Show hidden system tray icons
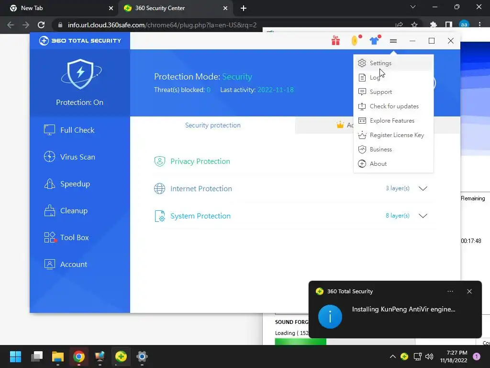Viewport: 490px width, 368px height. pyautogui.click(x=393, y=356)
